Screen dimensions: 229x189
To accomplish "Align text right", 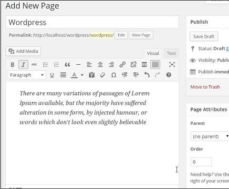I will click(x=111, y=65).
